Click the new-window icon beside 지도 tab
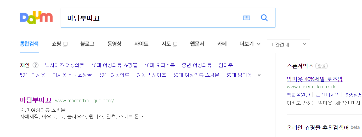362x137 pixels. pos(175,44)
